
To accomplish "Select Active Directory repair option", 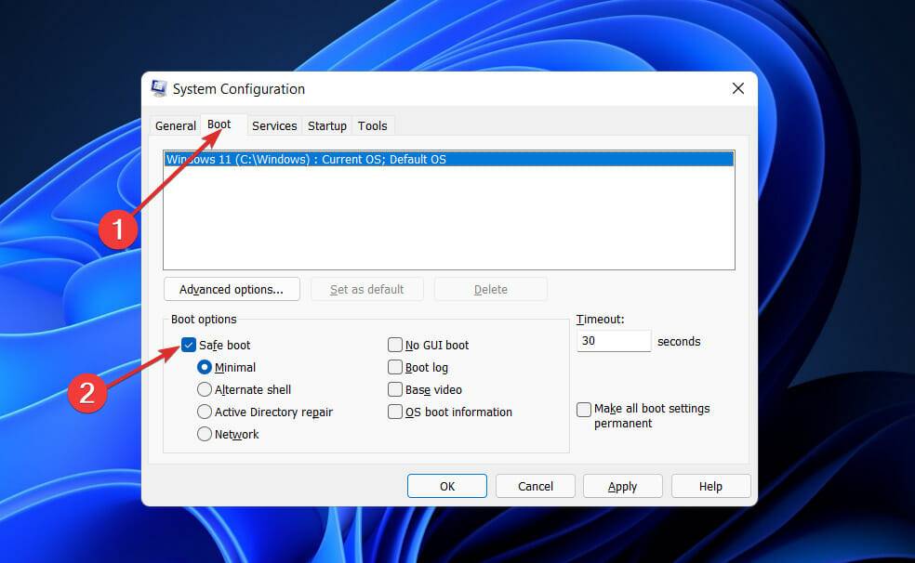I will tap(205, 412).
